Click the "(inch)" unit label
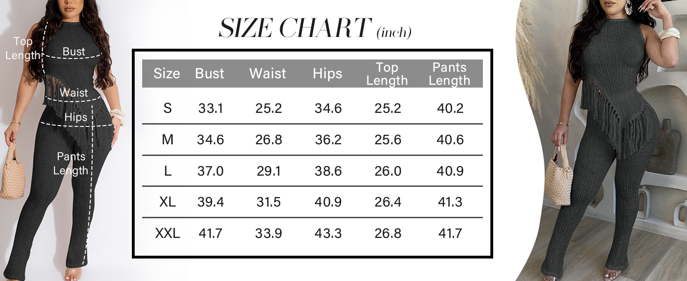Image resolution: width=687 pixels, height=281 pixels. click(x=394, y=32)
